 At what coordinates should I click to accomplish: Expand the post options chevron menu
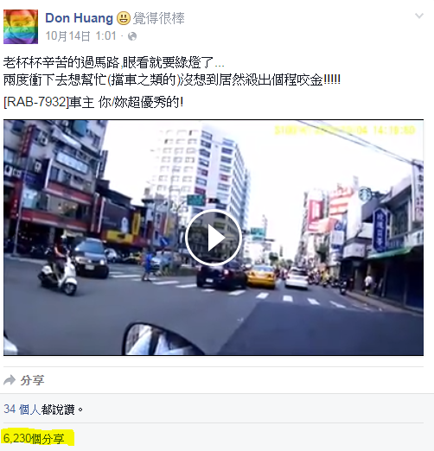(x=419, y=16)
